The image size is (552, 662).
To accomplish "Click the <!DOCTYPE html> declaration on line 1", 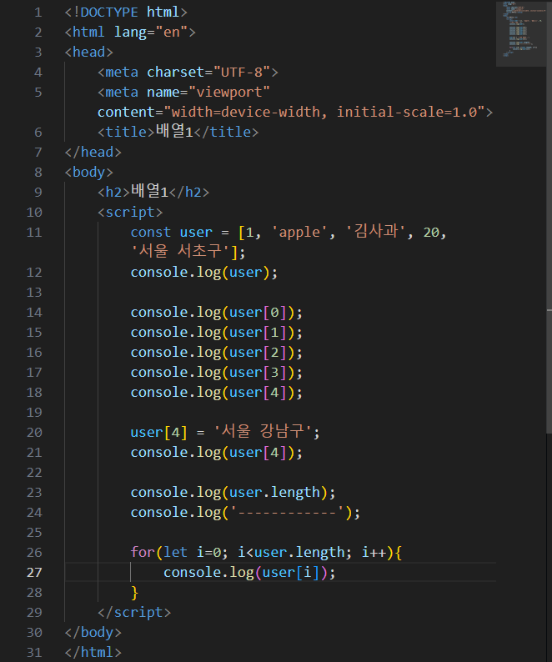I will click(126, 12).
